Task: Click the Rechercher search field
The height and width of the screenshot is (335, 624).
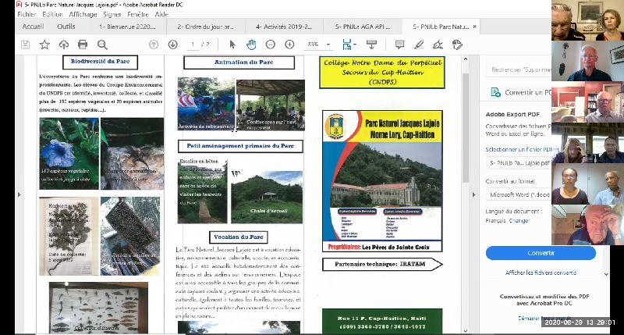Action: [519, 69]
